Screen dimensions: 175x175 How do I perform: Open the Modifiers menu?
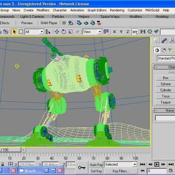click(43, 10)
